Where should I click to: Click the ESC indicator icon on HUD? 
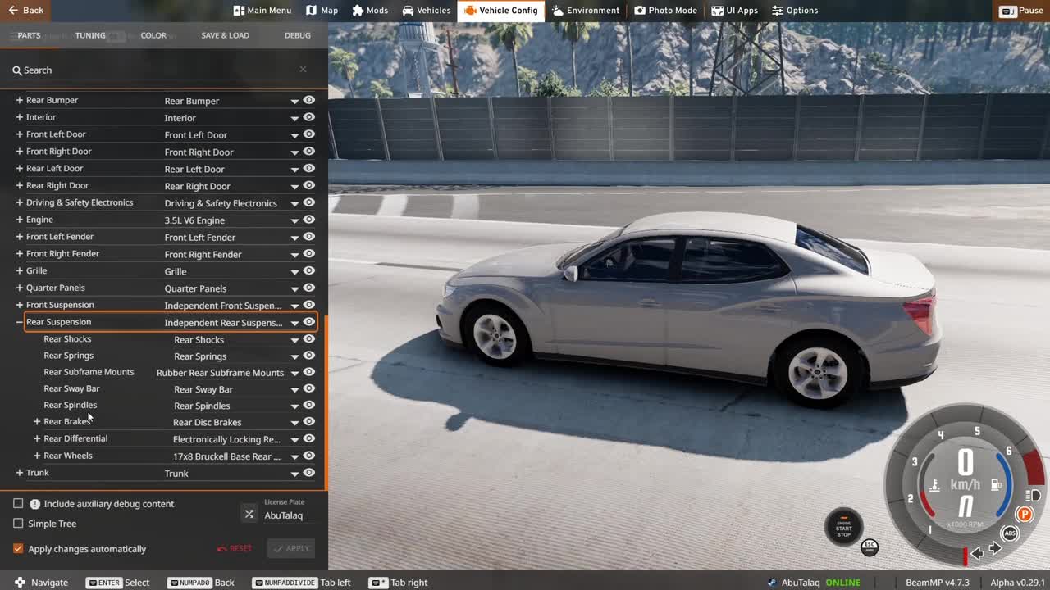870,547
